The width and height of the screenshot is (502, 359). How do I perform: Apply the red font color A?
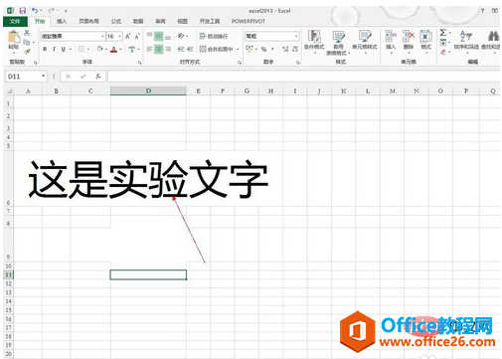click(x=114, y=50)
